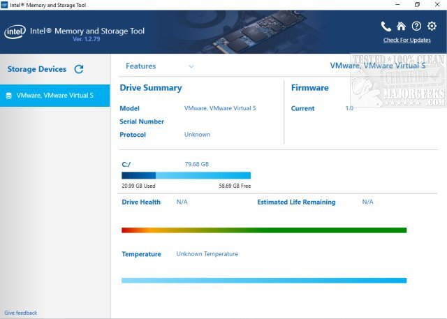Open the settings gear icon
Image resolution: width=447 pixels, height=319 pixels.
click(x=432, y=27)
